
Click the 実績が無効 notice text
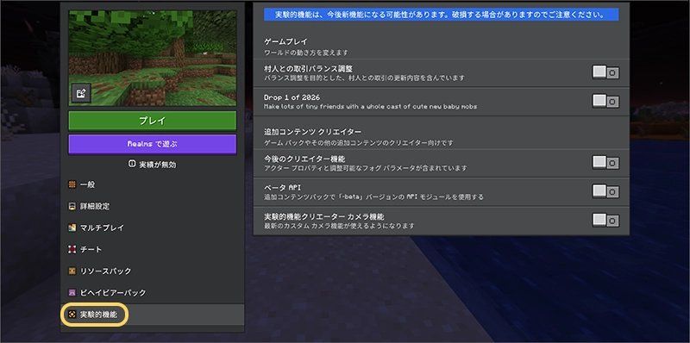click(x=158, y=165)
